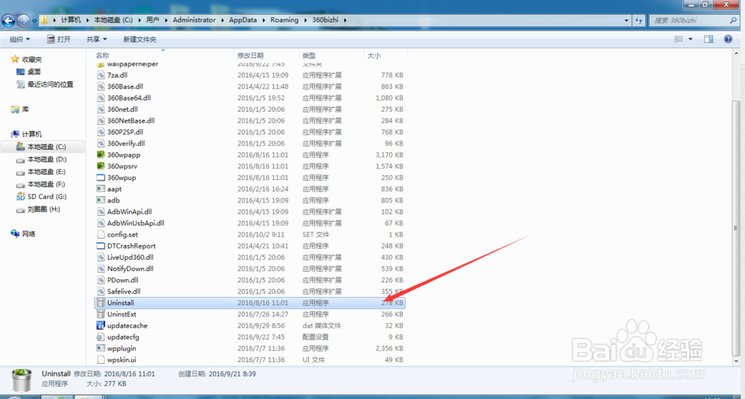
Task: Click the search 360bizhi input field
Action: click(689, 20)
